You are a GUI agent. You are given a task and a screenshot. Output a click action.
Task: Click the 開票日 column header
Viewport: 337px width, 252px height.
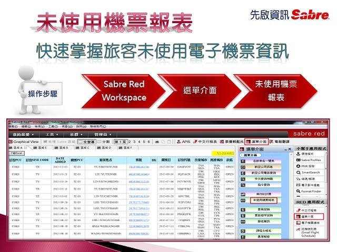tap(166, 160)
